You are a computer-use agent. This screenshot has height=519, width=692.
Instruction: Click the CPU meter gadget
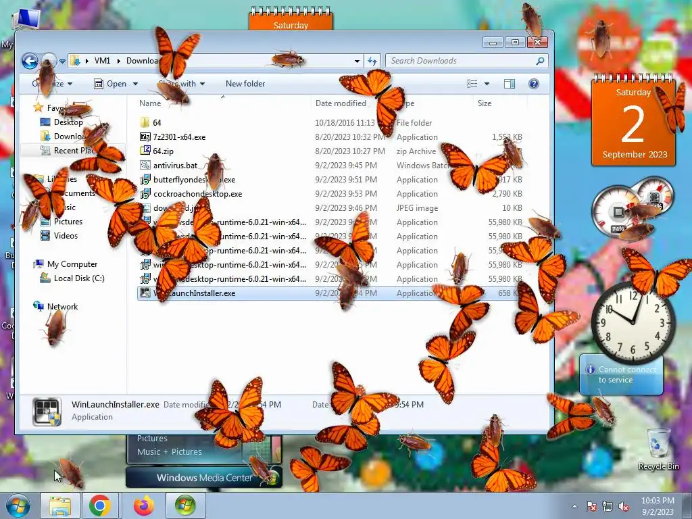point(618,212)
